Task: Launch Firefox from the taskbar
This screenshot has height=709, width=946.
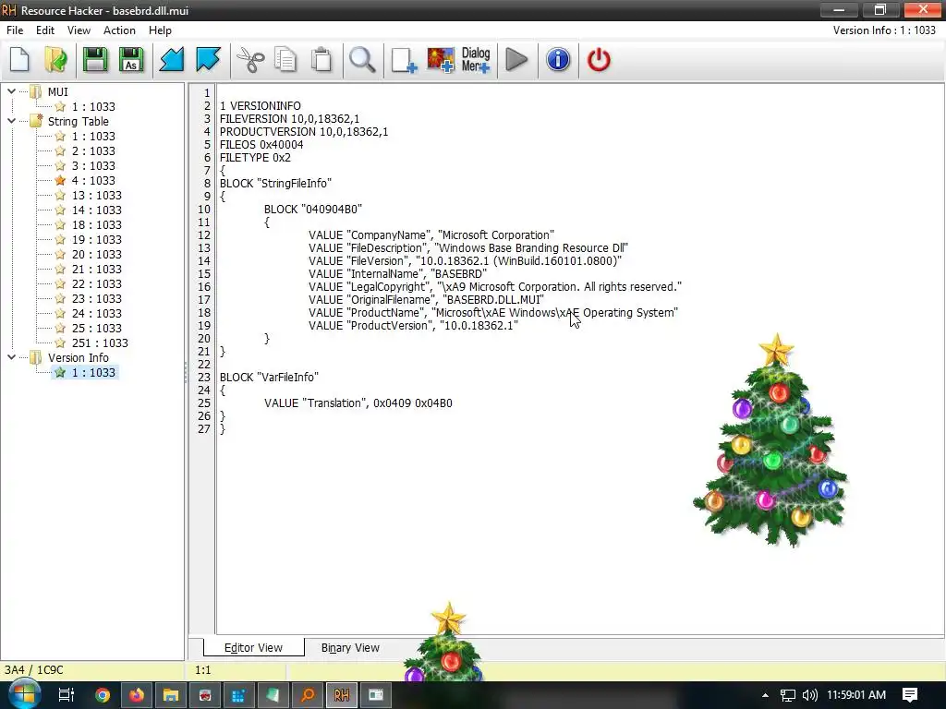Action: [137, 695]
